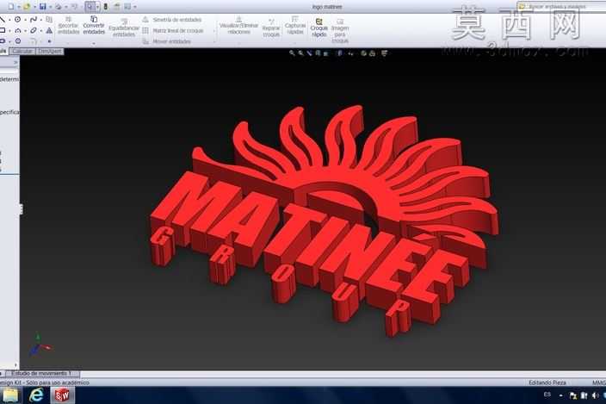This screenshot has width=606, height=404.
Task: Open the Estudio de movimiento 1 tab
Action: point(41,374)
